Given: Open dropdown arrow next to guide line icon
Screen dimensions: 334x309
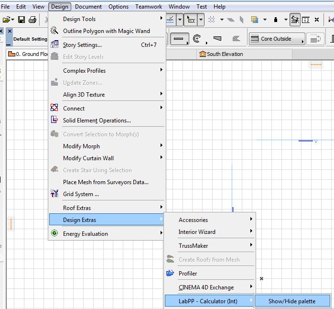Looking at the screenshot, I should [180, 20].
